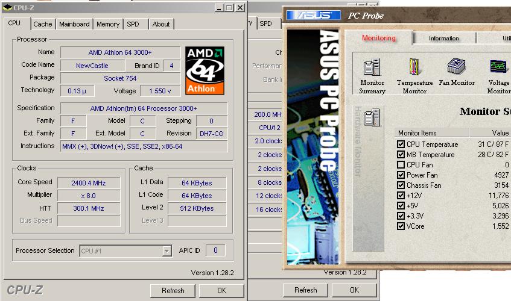Viewport: 511px width, 301px height.
Task: Click the AMD Athlon 64 logo
Action: point(205,70)
